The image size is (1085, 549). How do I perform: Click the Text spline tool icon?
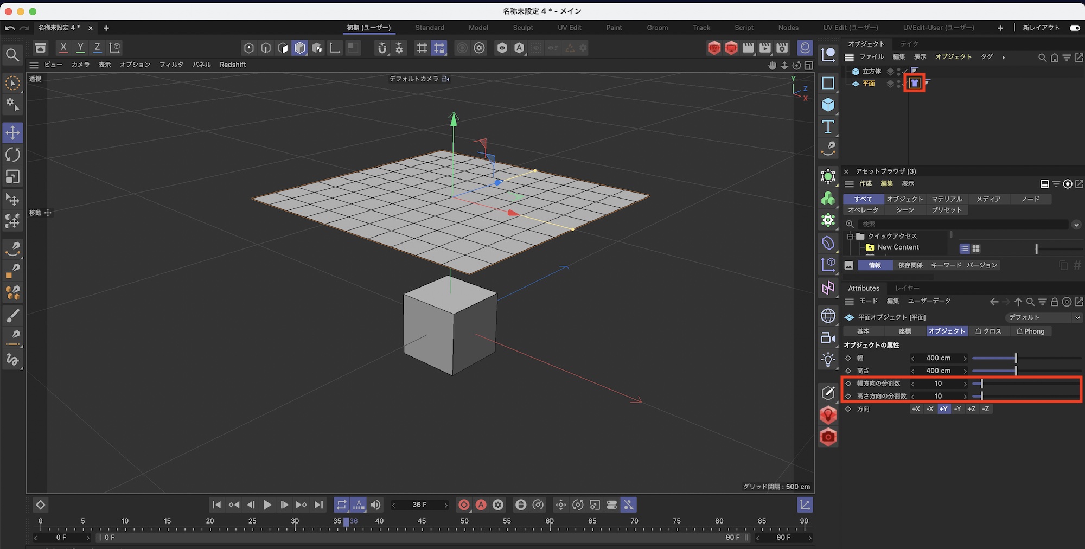[828, 127]
